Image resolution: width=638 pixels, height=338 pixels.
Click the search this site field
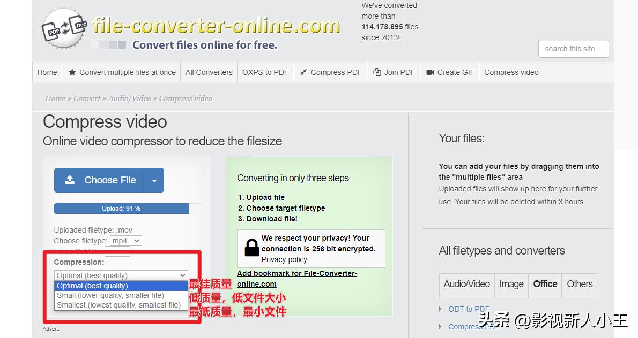tap(573, 49)
